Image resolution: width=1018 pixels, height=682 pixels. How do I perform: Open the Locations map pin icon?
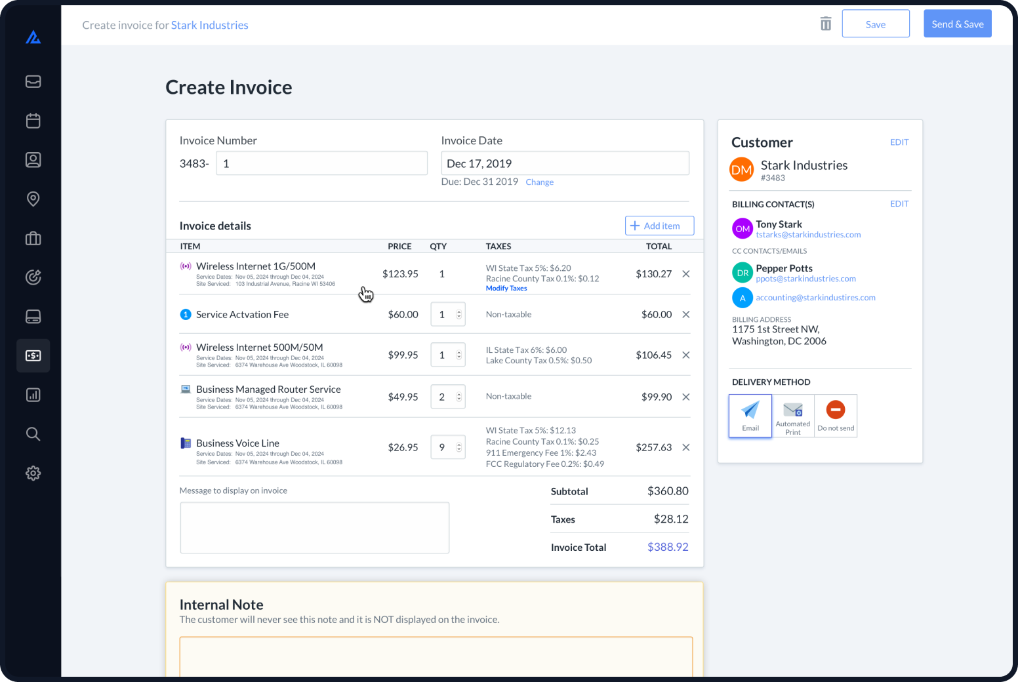[x=33, y=199]
